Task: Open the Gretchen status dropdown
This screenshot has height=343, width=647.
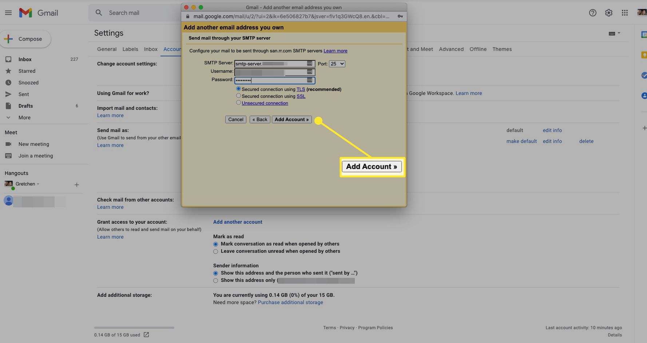Action: coord(38,184)
